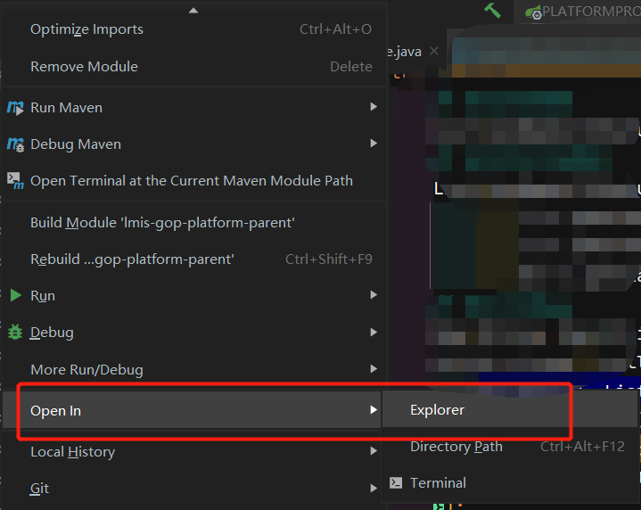Click the green Run play icon
Image resolution: width=641 pixels, height=510 pixels.
pos(15,295)
